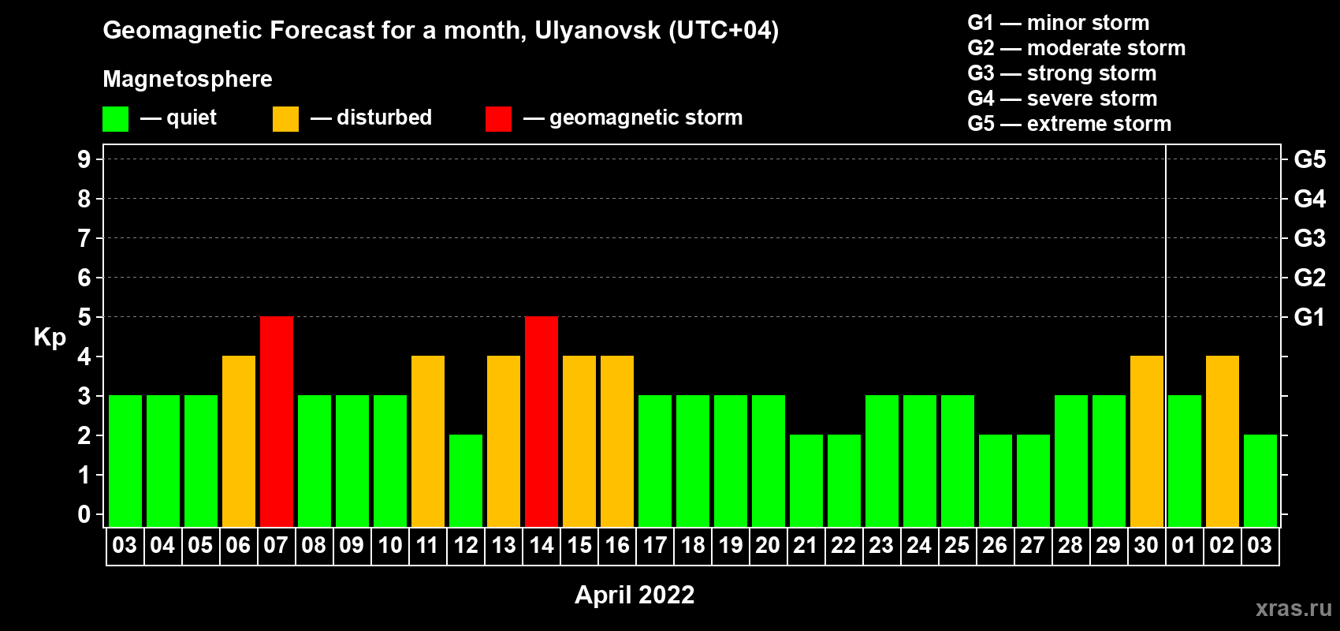Click the Kp value 5 on left axis

click(x=84, y=317)
